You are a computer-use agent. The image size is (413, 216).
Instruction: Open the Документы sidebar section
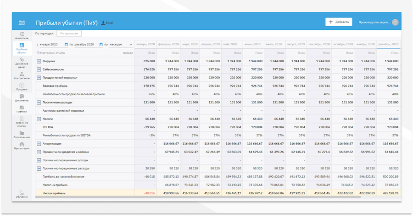[x=22, y=98]
